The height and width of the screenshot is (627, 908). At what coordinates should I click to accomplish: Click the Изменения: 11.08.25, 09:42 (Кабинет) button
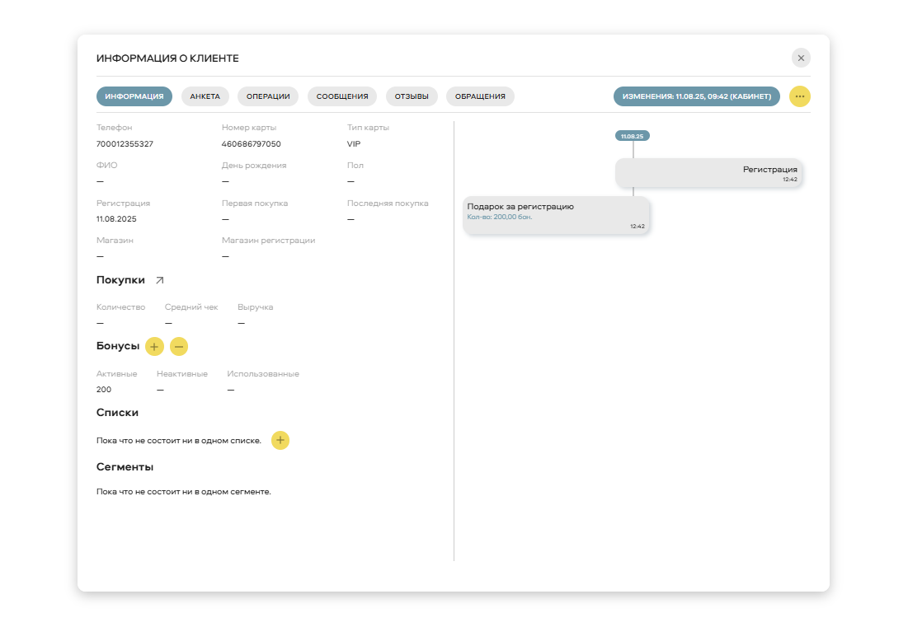click(x=697, y=96)
